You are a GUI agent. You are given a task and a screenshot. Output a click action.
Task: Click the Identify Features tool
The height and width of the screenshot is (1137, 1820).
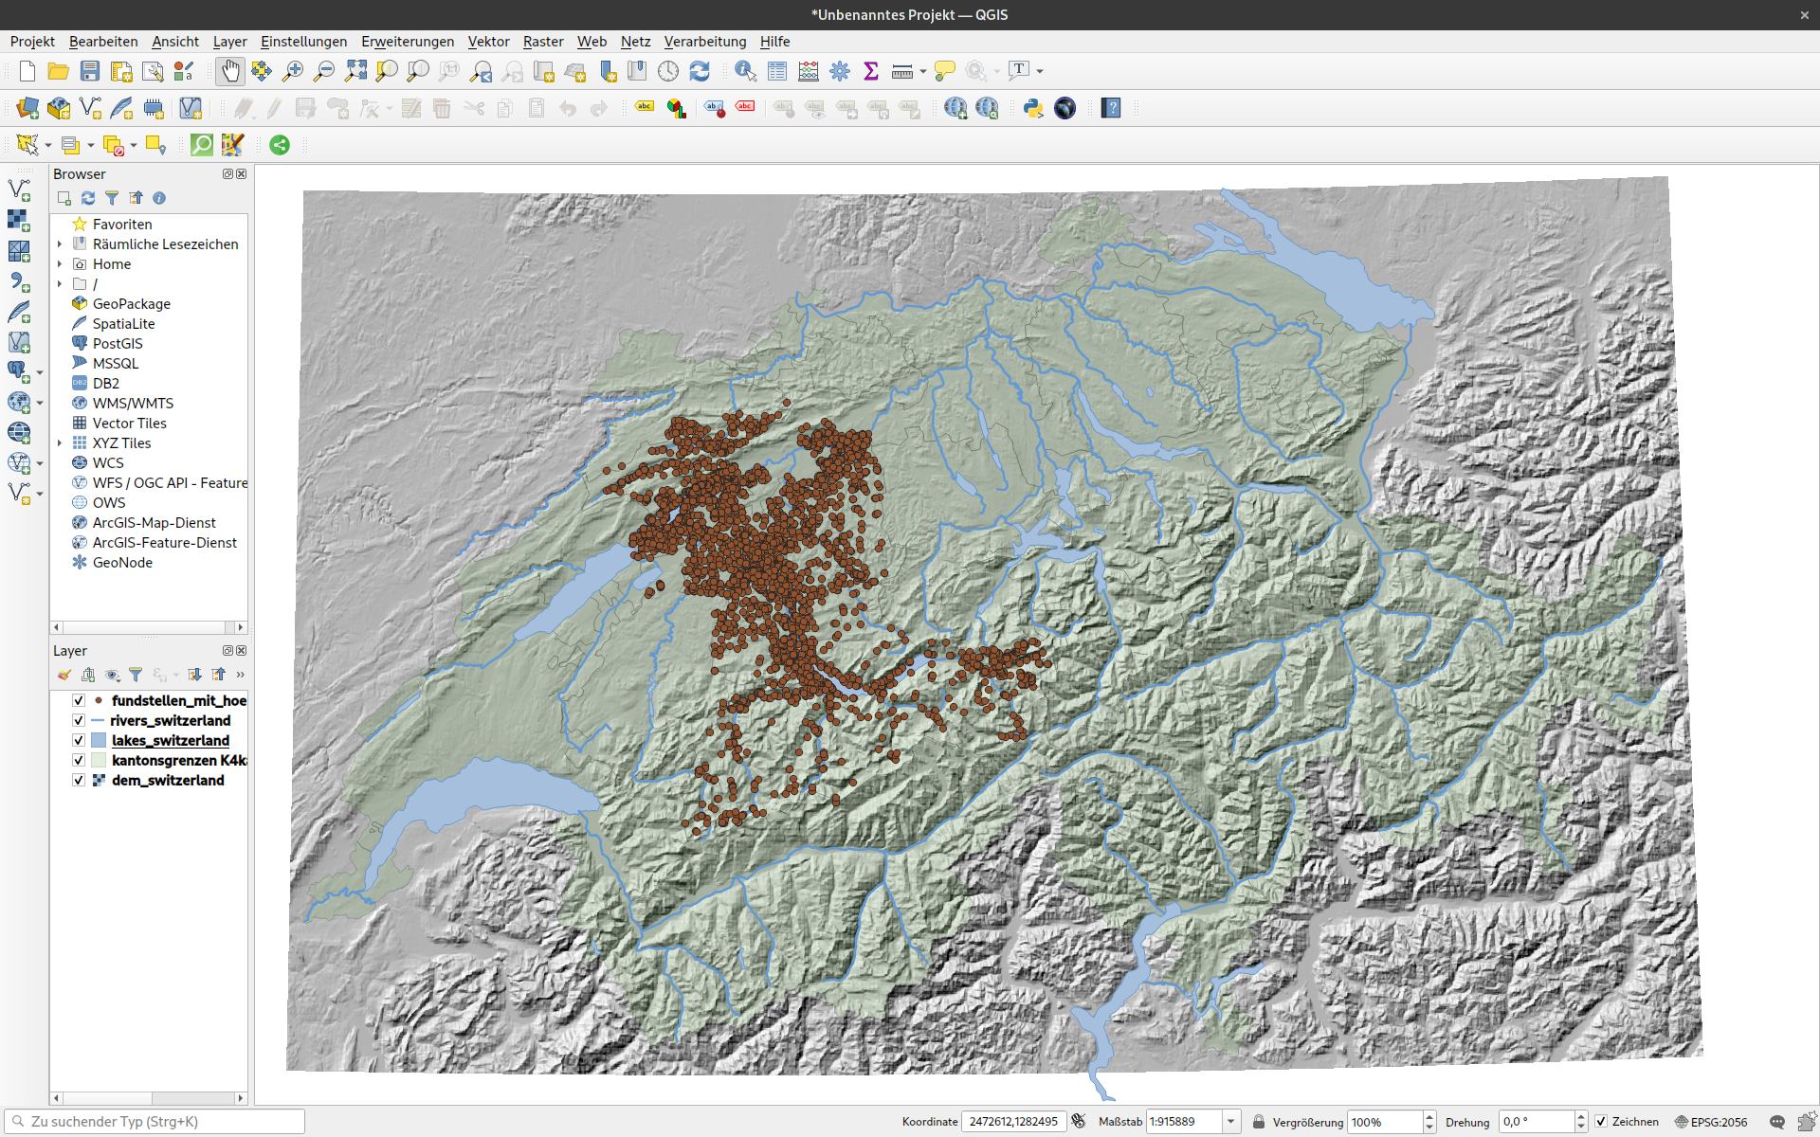coord(745,71)
